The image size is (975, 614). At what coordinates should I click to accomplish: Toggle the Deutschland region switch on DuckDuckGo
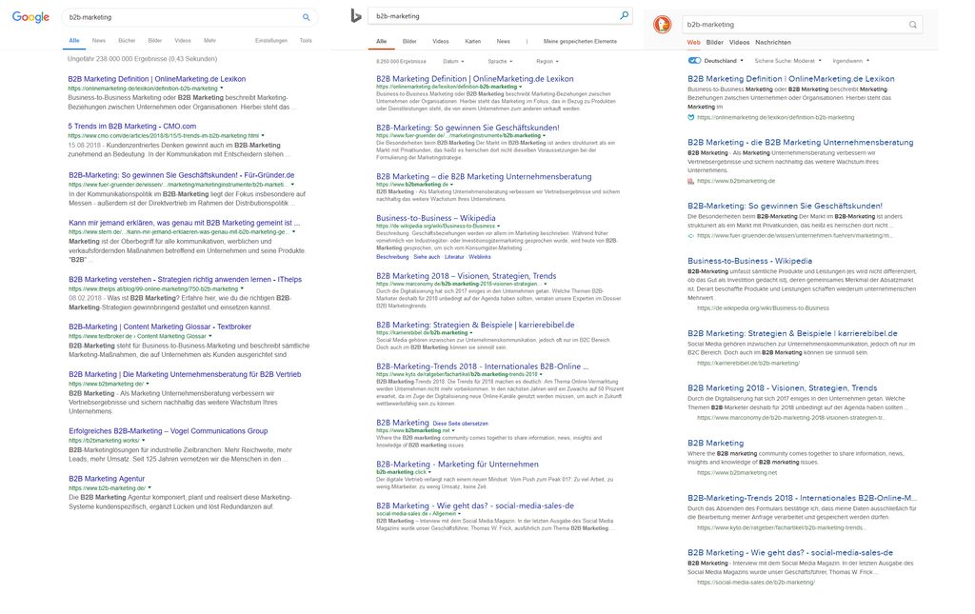click(693, 58)
